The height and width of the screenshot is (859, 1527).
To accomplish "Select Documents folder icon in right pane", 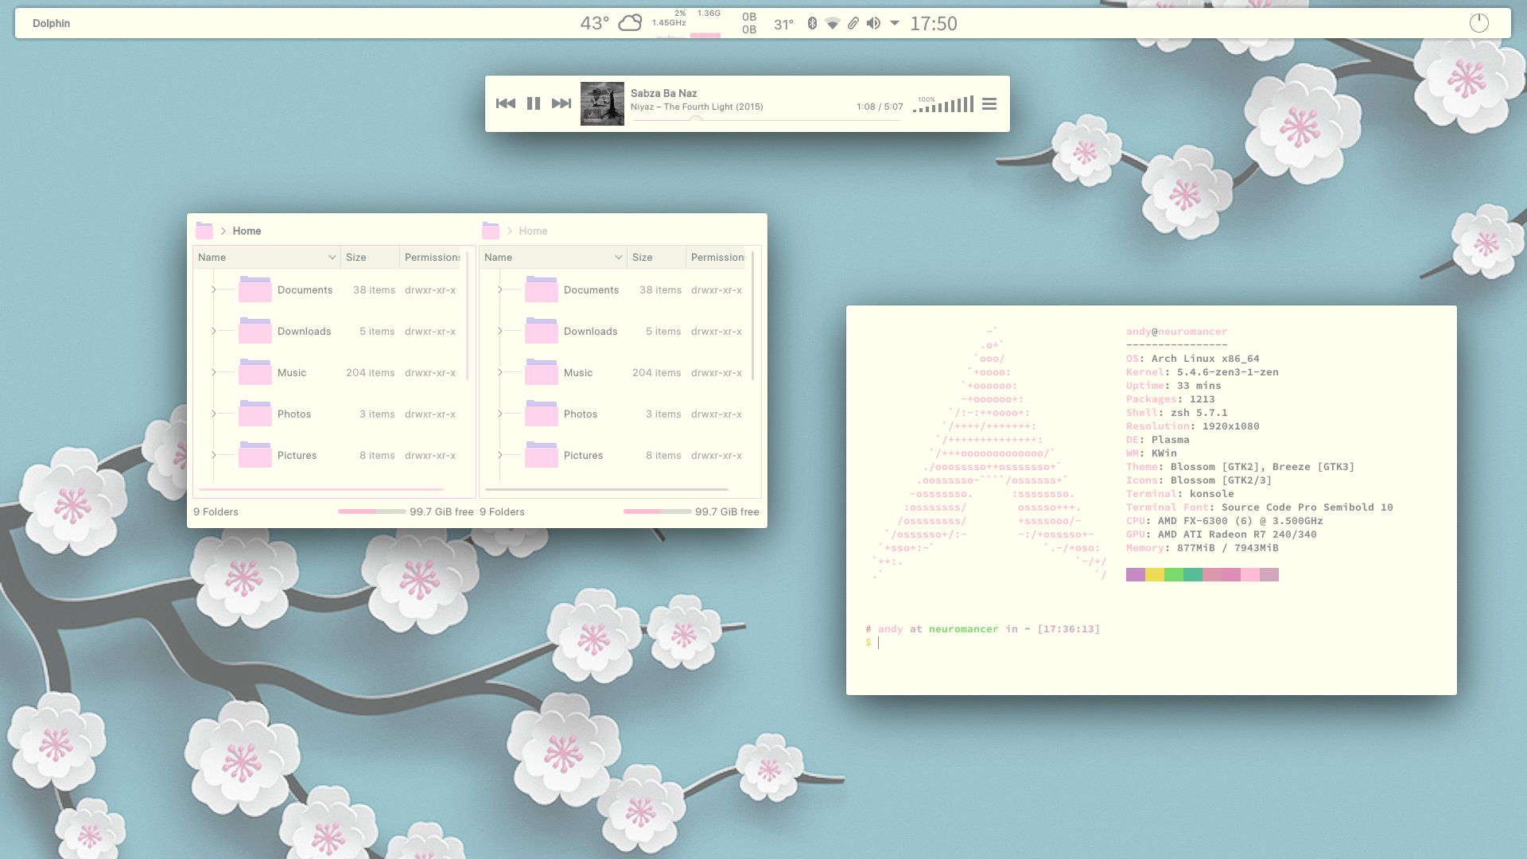I will coord(542,290).
